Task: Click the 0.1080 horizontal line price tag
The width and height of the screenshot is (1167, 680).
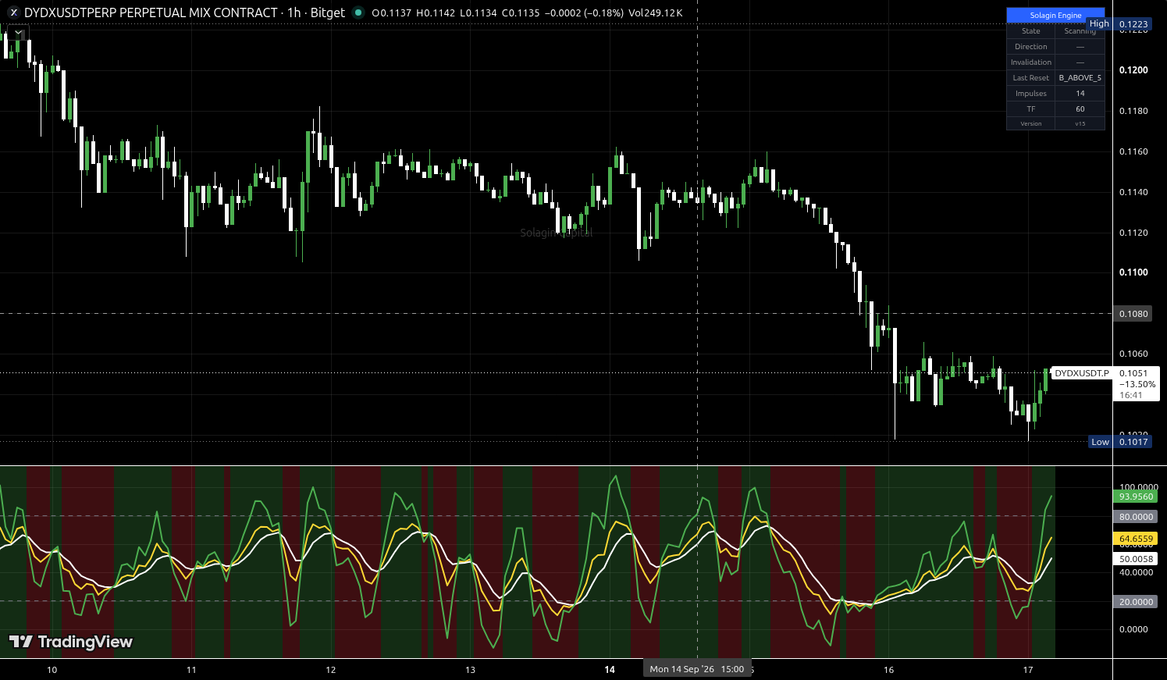Action: (1133, 314)
